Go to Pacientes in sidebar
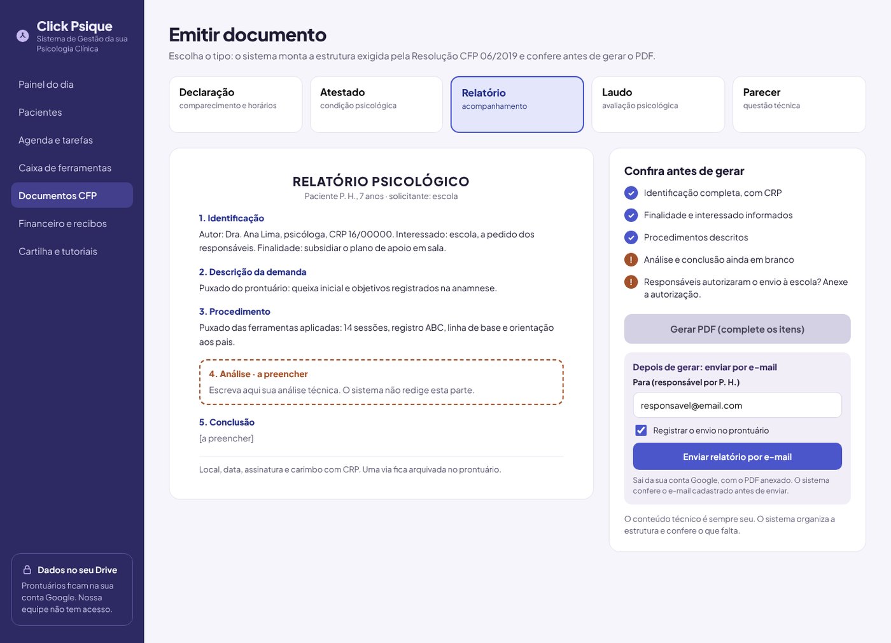Image resolution: width=891 pixels, height=643 pixels. tap(72, 113)
